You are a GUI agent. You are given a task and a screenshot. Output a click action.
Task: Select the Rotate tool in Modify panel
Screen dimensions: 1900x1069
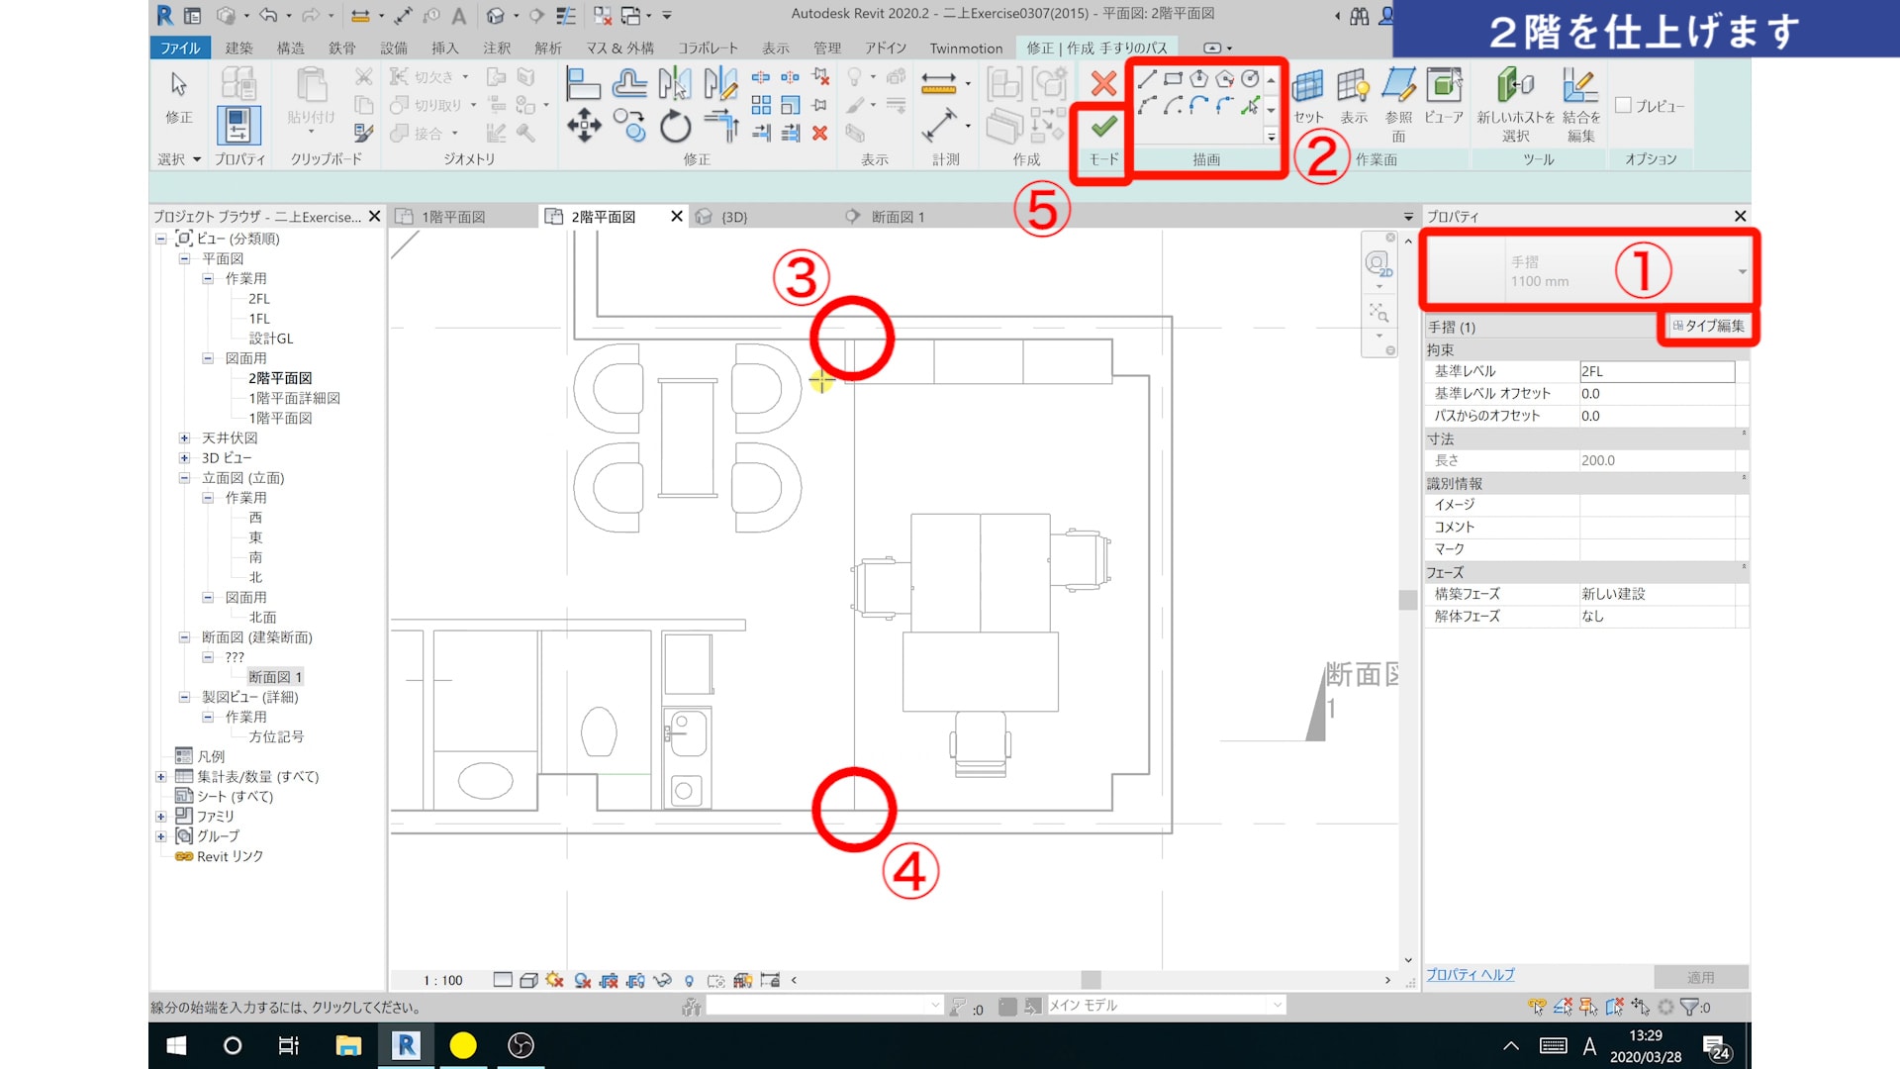point(675,127)
